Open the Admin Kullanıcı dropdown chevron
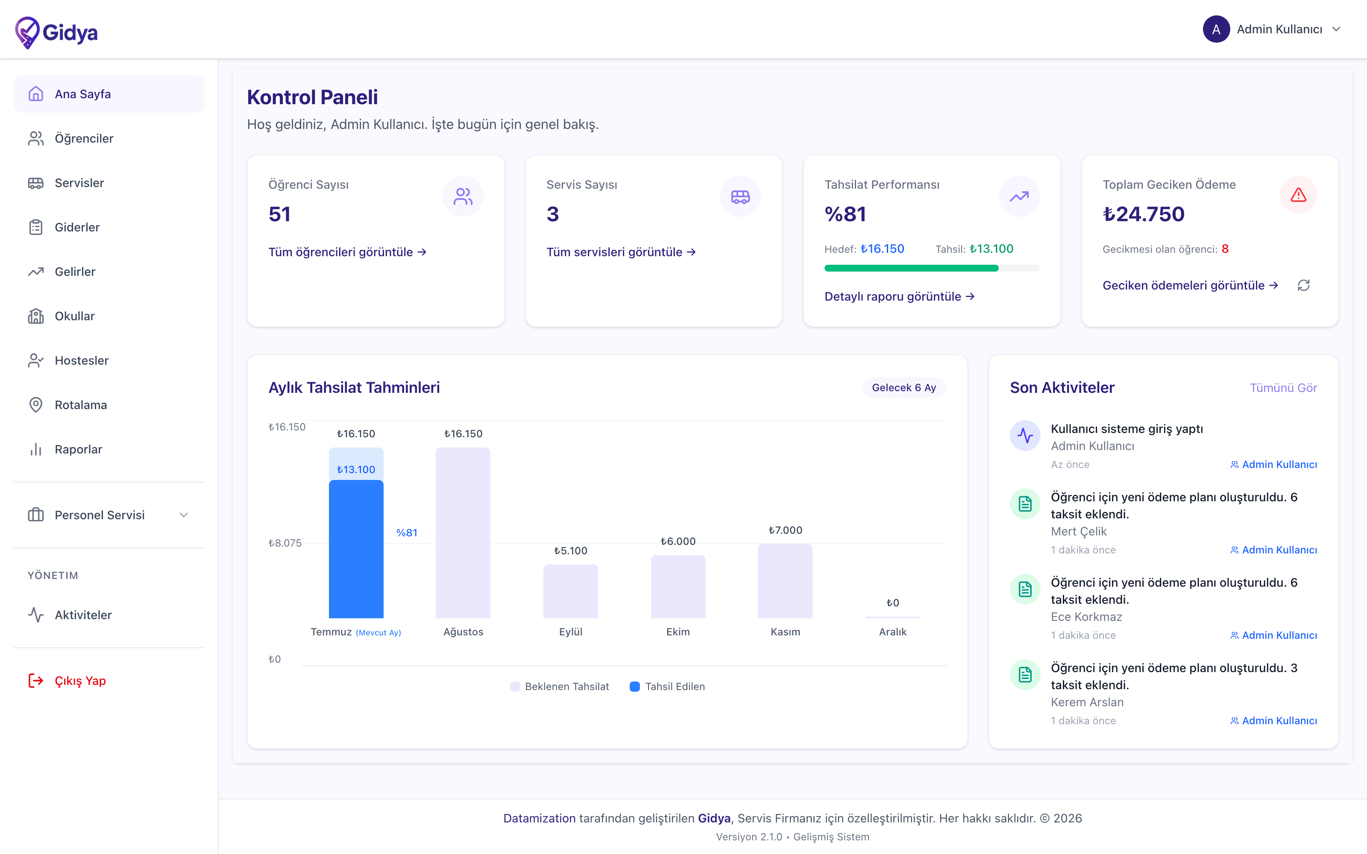The image size is (1367, 854). [1336, 29]
